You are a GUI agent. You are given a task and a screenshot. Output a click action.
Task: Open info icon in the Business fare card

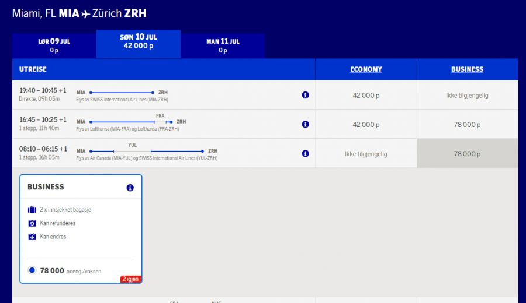pyautogui.click(x=130, y=188)
